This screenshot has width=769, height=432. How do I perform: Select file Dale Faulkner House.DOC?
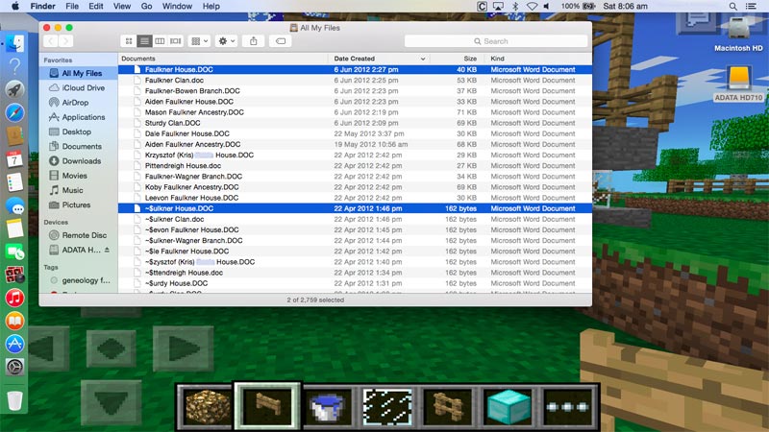[355, 133]
